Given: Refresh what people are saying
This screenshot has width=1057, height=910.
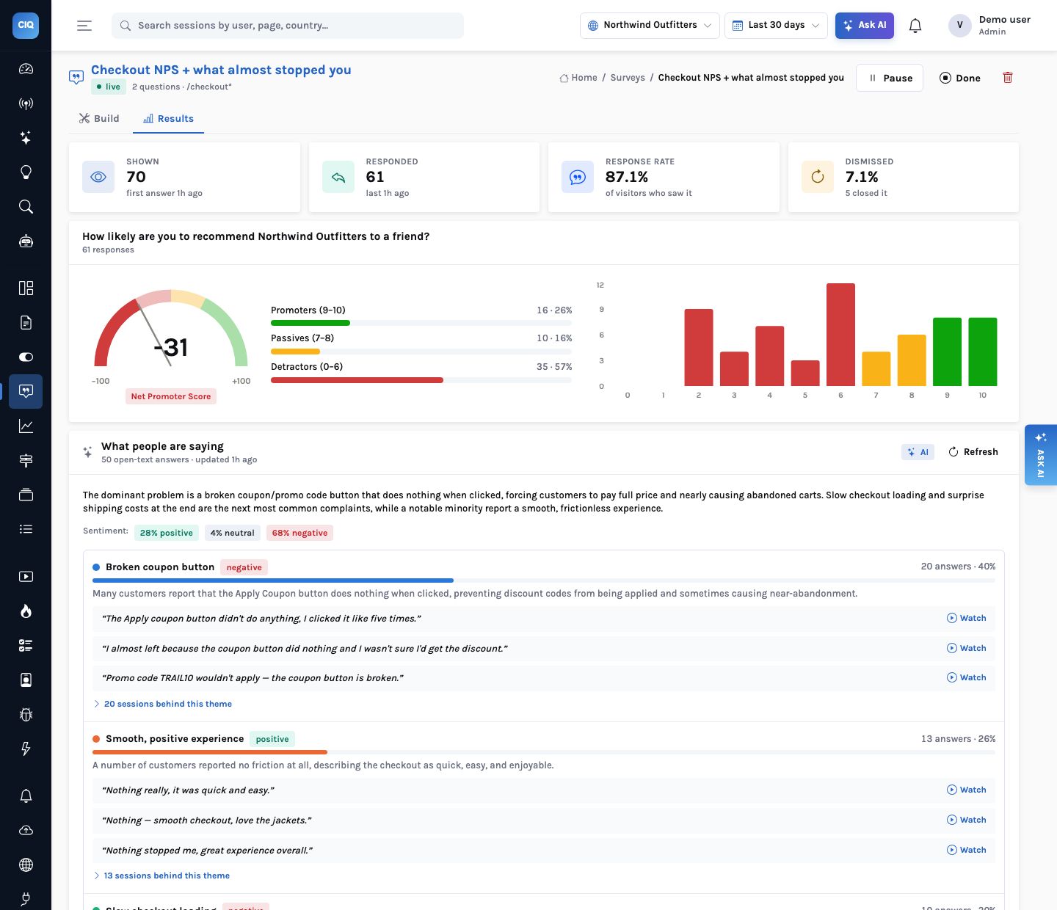Looking at the screenshot, I should pyautogui.click(x=973, y=452).
